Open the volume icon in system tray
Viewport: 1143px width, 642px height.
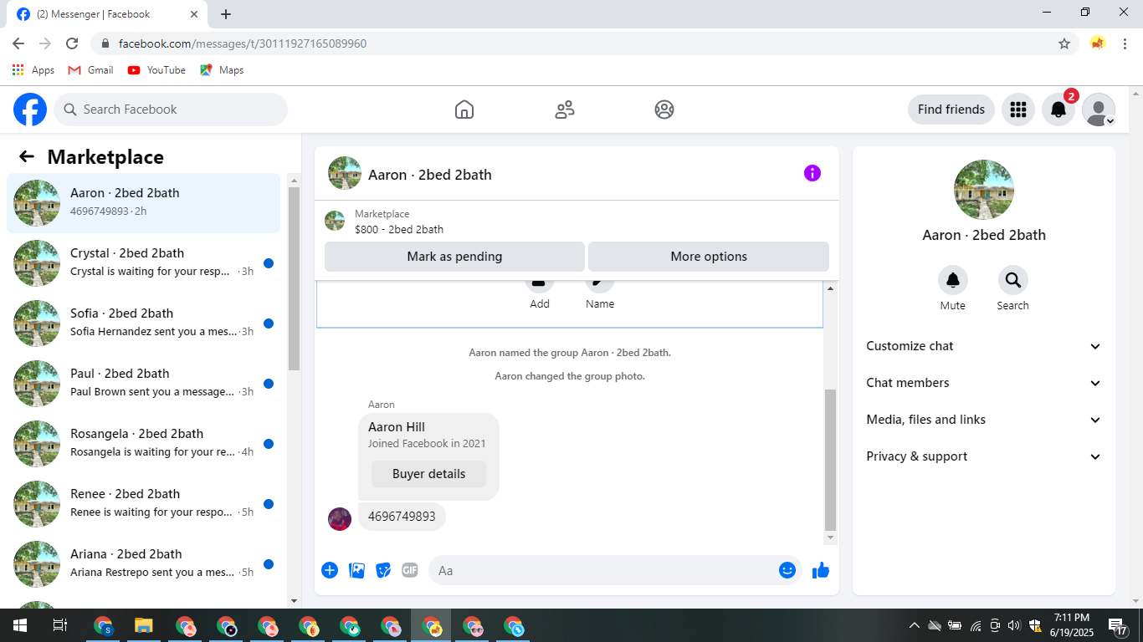(x=1014, y=625)
